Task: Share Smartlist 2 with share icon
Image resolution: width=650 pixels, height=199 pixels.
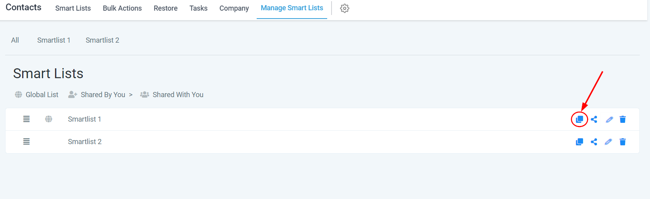Action: (594, 142)
